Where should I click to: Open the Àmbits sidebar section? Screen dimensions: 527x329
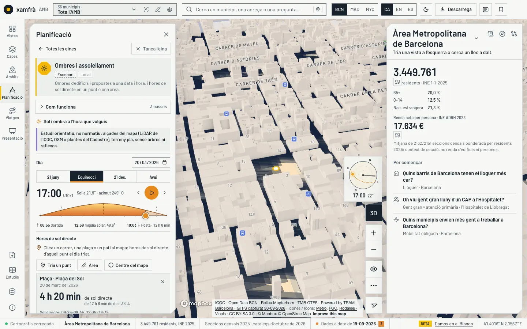12,72
